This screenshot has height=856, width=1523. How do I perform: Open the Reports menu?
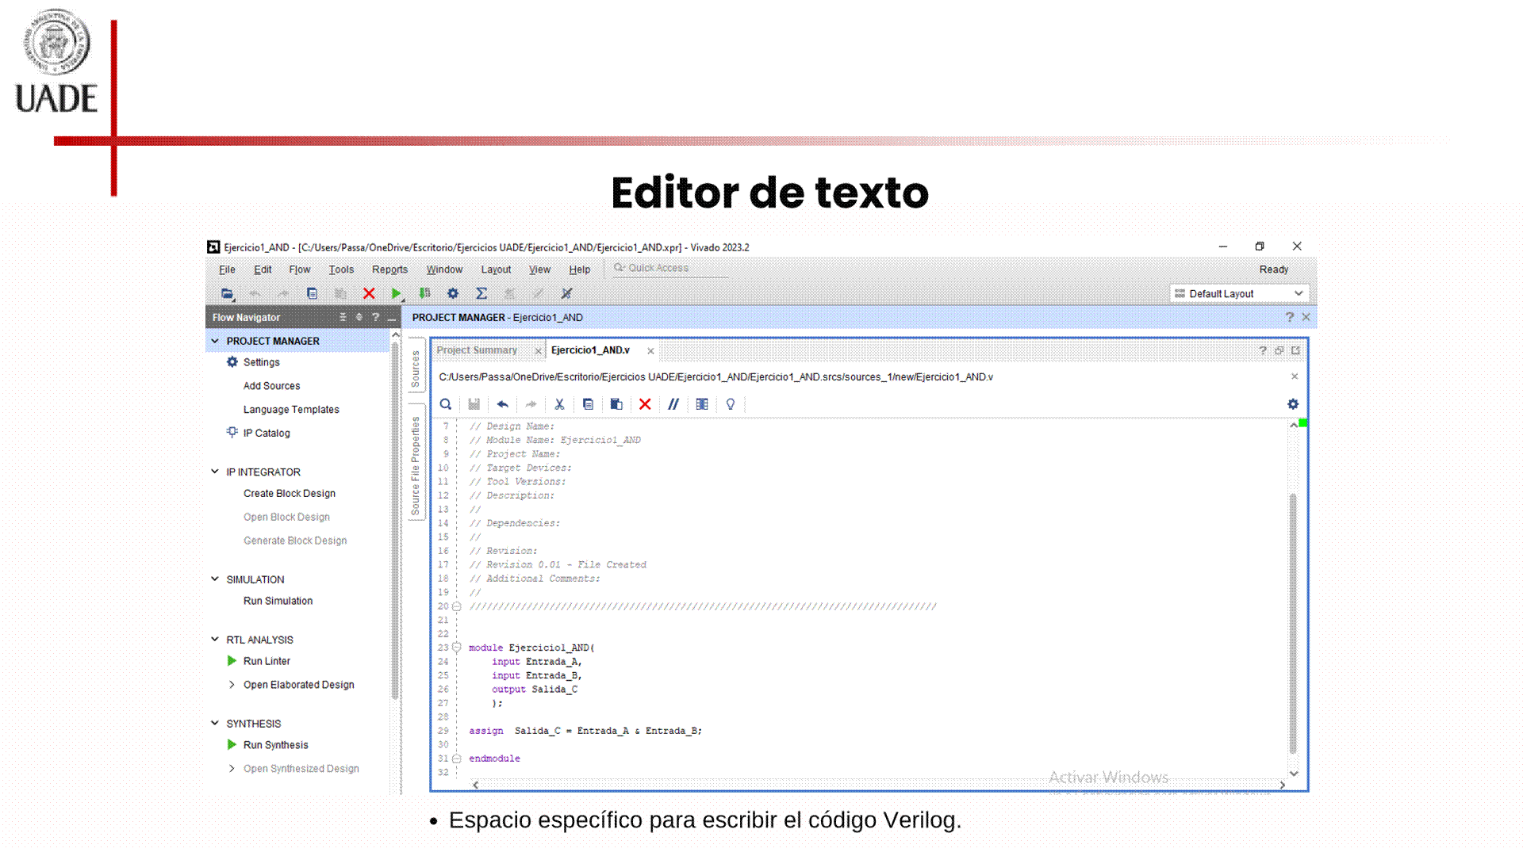coord(389,269)
